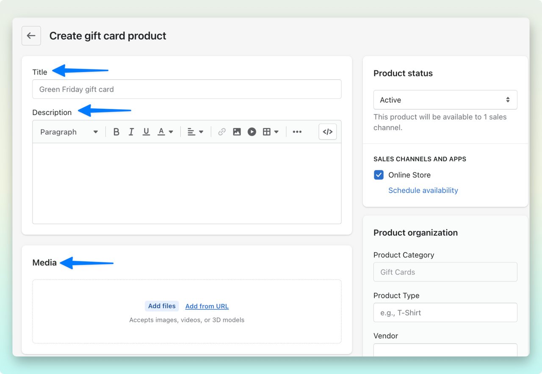Image resolution: width=542 pixels, height=374 pixels.
Task: Open the Paragraph style dropdown
Action: [x=68, y=132]
